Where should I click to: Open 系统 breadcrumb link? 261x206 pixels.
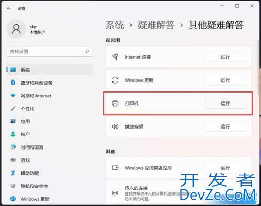click(x=115, y=25)
